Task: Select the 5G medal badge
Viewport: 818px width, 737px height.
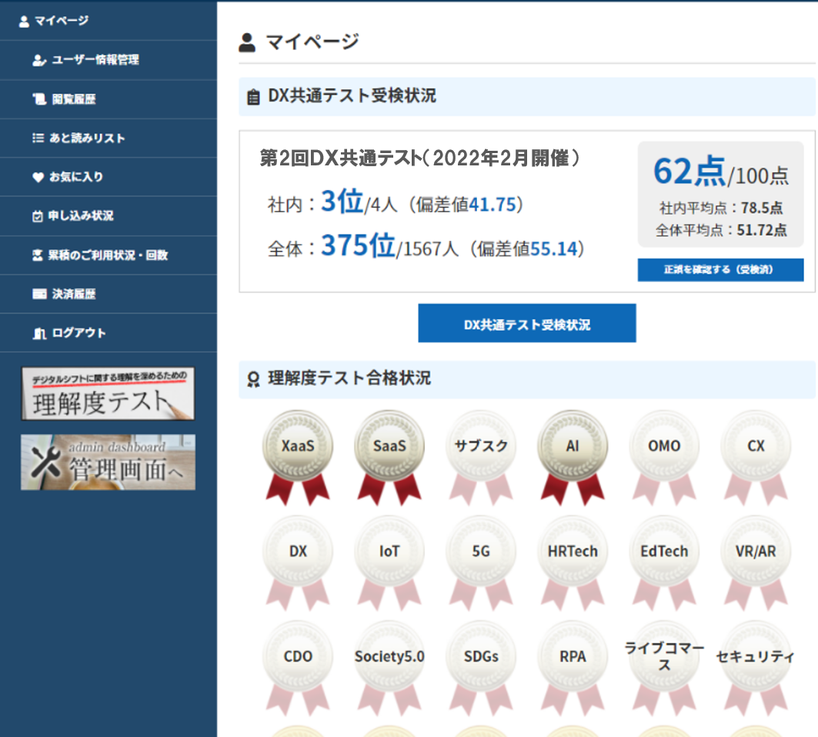Action: (481, 562)
